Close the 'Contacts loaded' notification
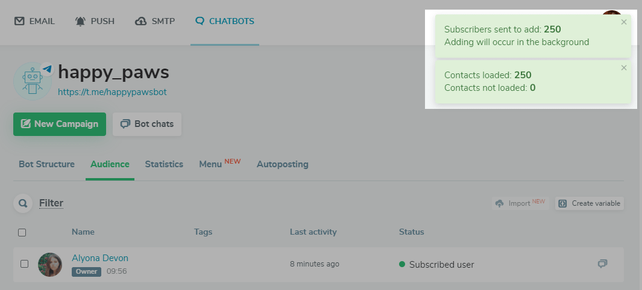The width and height of the screenshot is (642, 290). 624,67
